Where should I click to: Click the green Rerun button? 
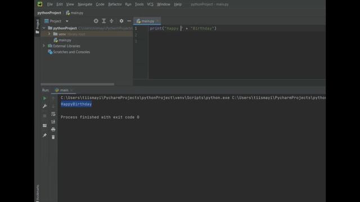(44, 98)
